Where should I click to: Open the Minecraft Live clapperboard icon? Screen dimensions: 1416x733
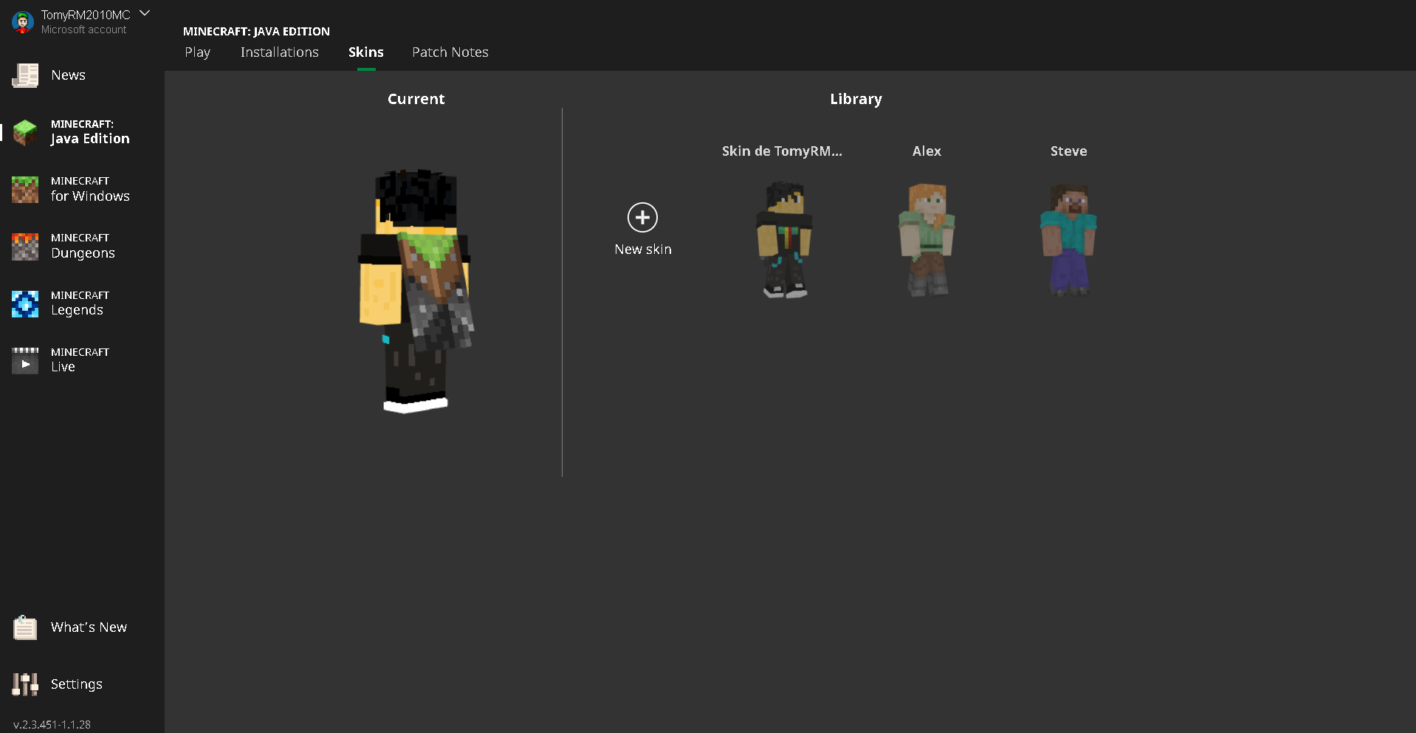click(x=25, y=360)
